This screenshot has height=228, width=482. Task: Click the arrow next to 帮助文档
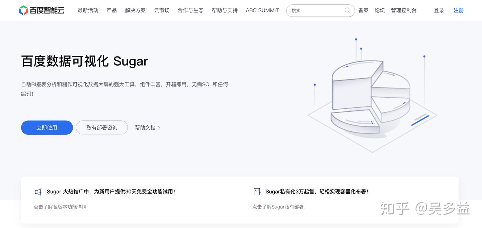(159, 128)
